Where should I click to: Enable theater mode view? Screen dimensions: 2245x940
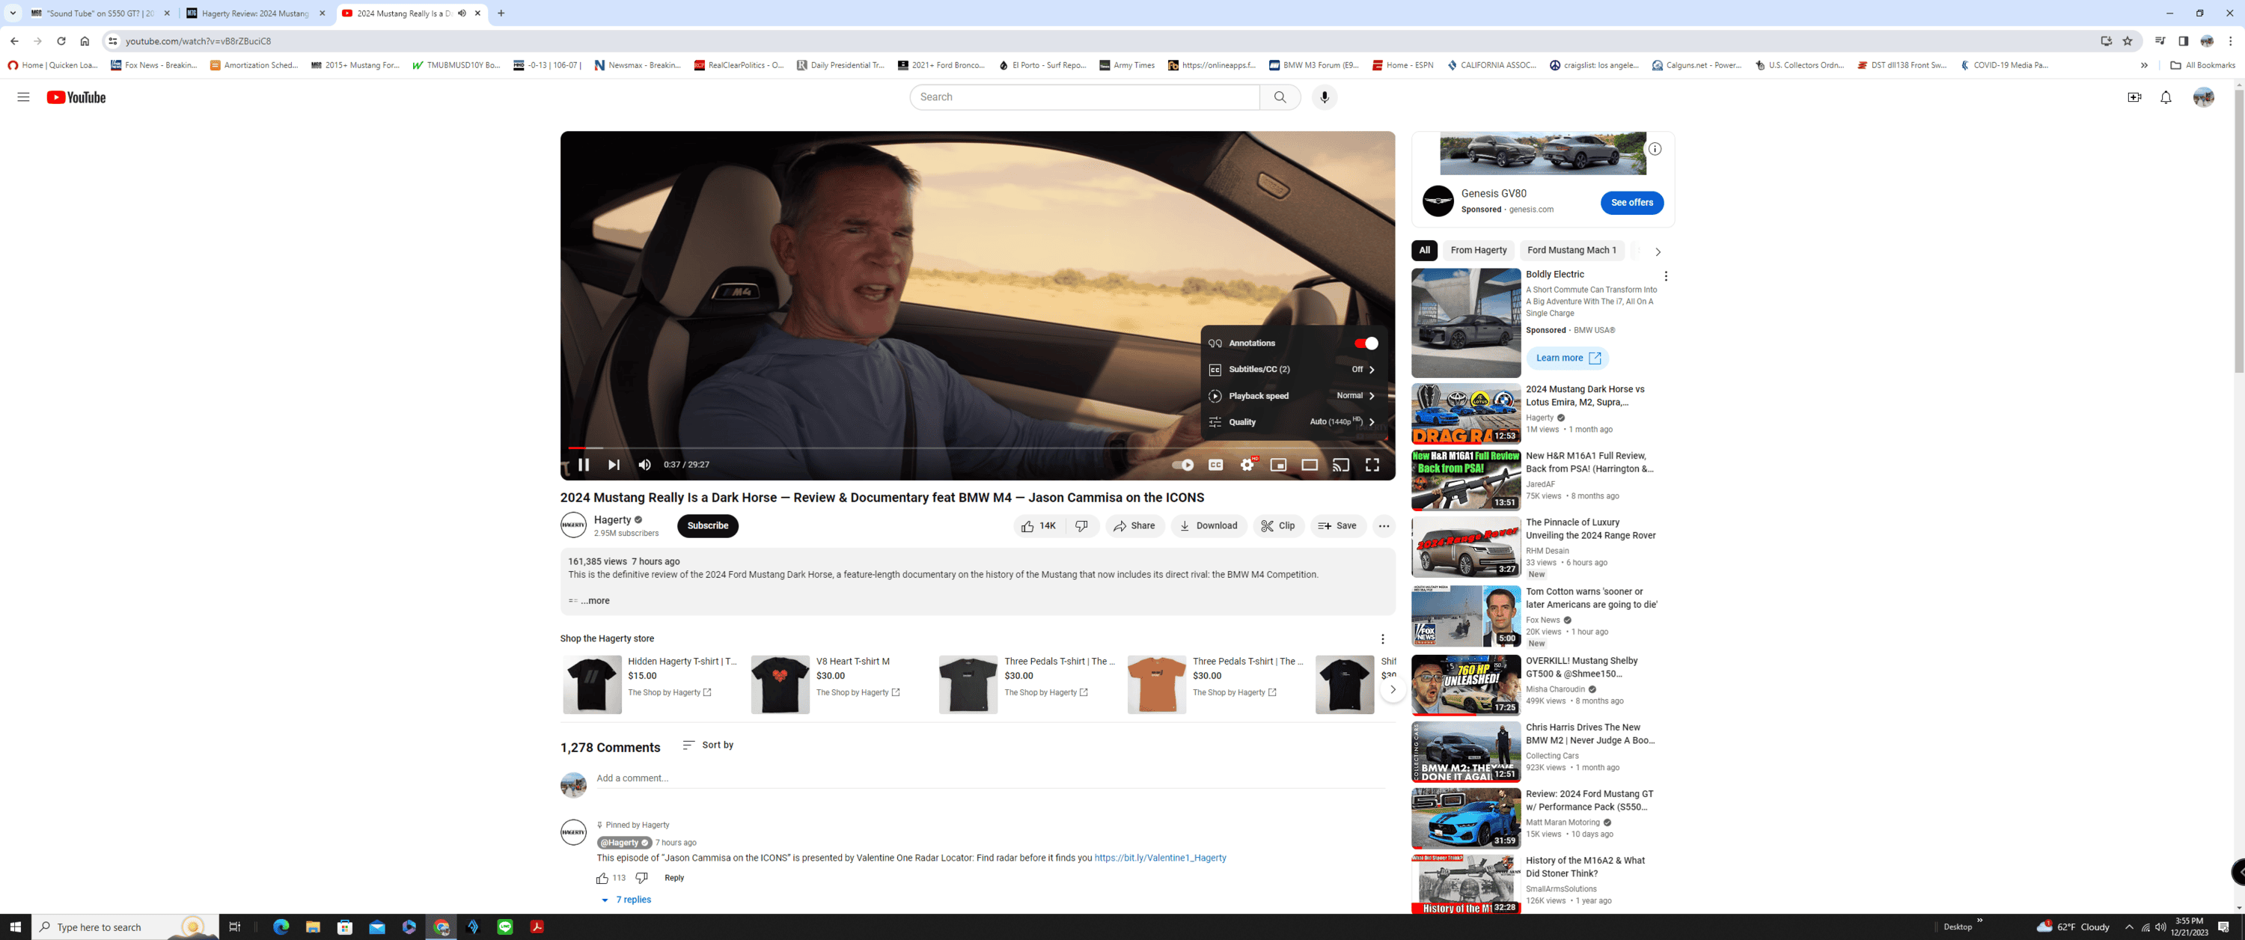(1310, 465)
